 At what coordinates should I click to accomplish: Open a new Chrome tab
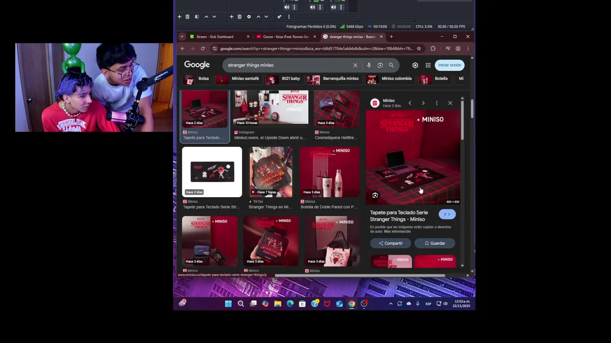(391, 37)
